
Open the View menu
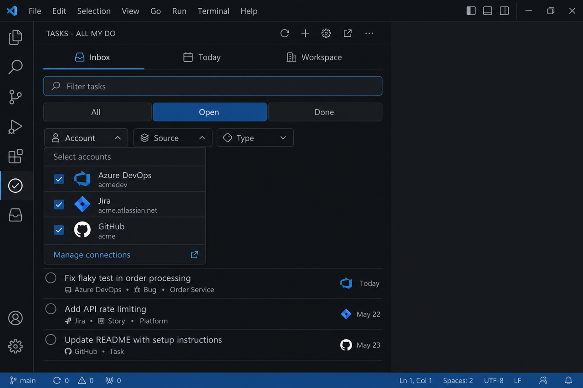tap(130, 11)
